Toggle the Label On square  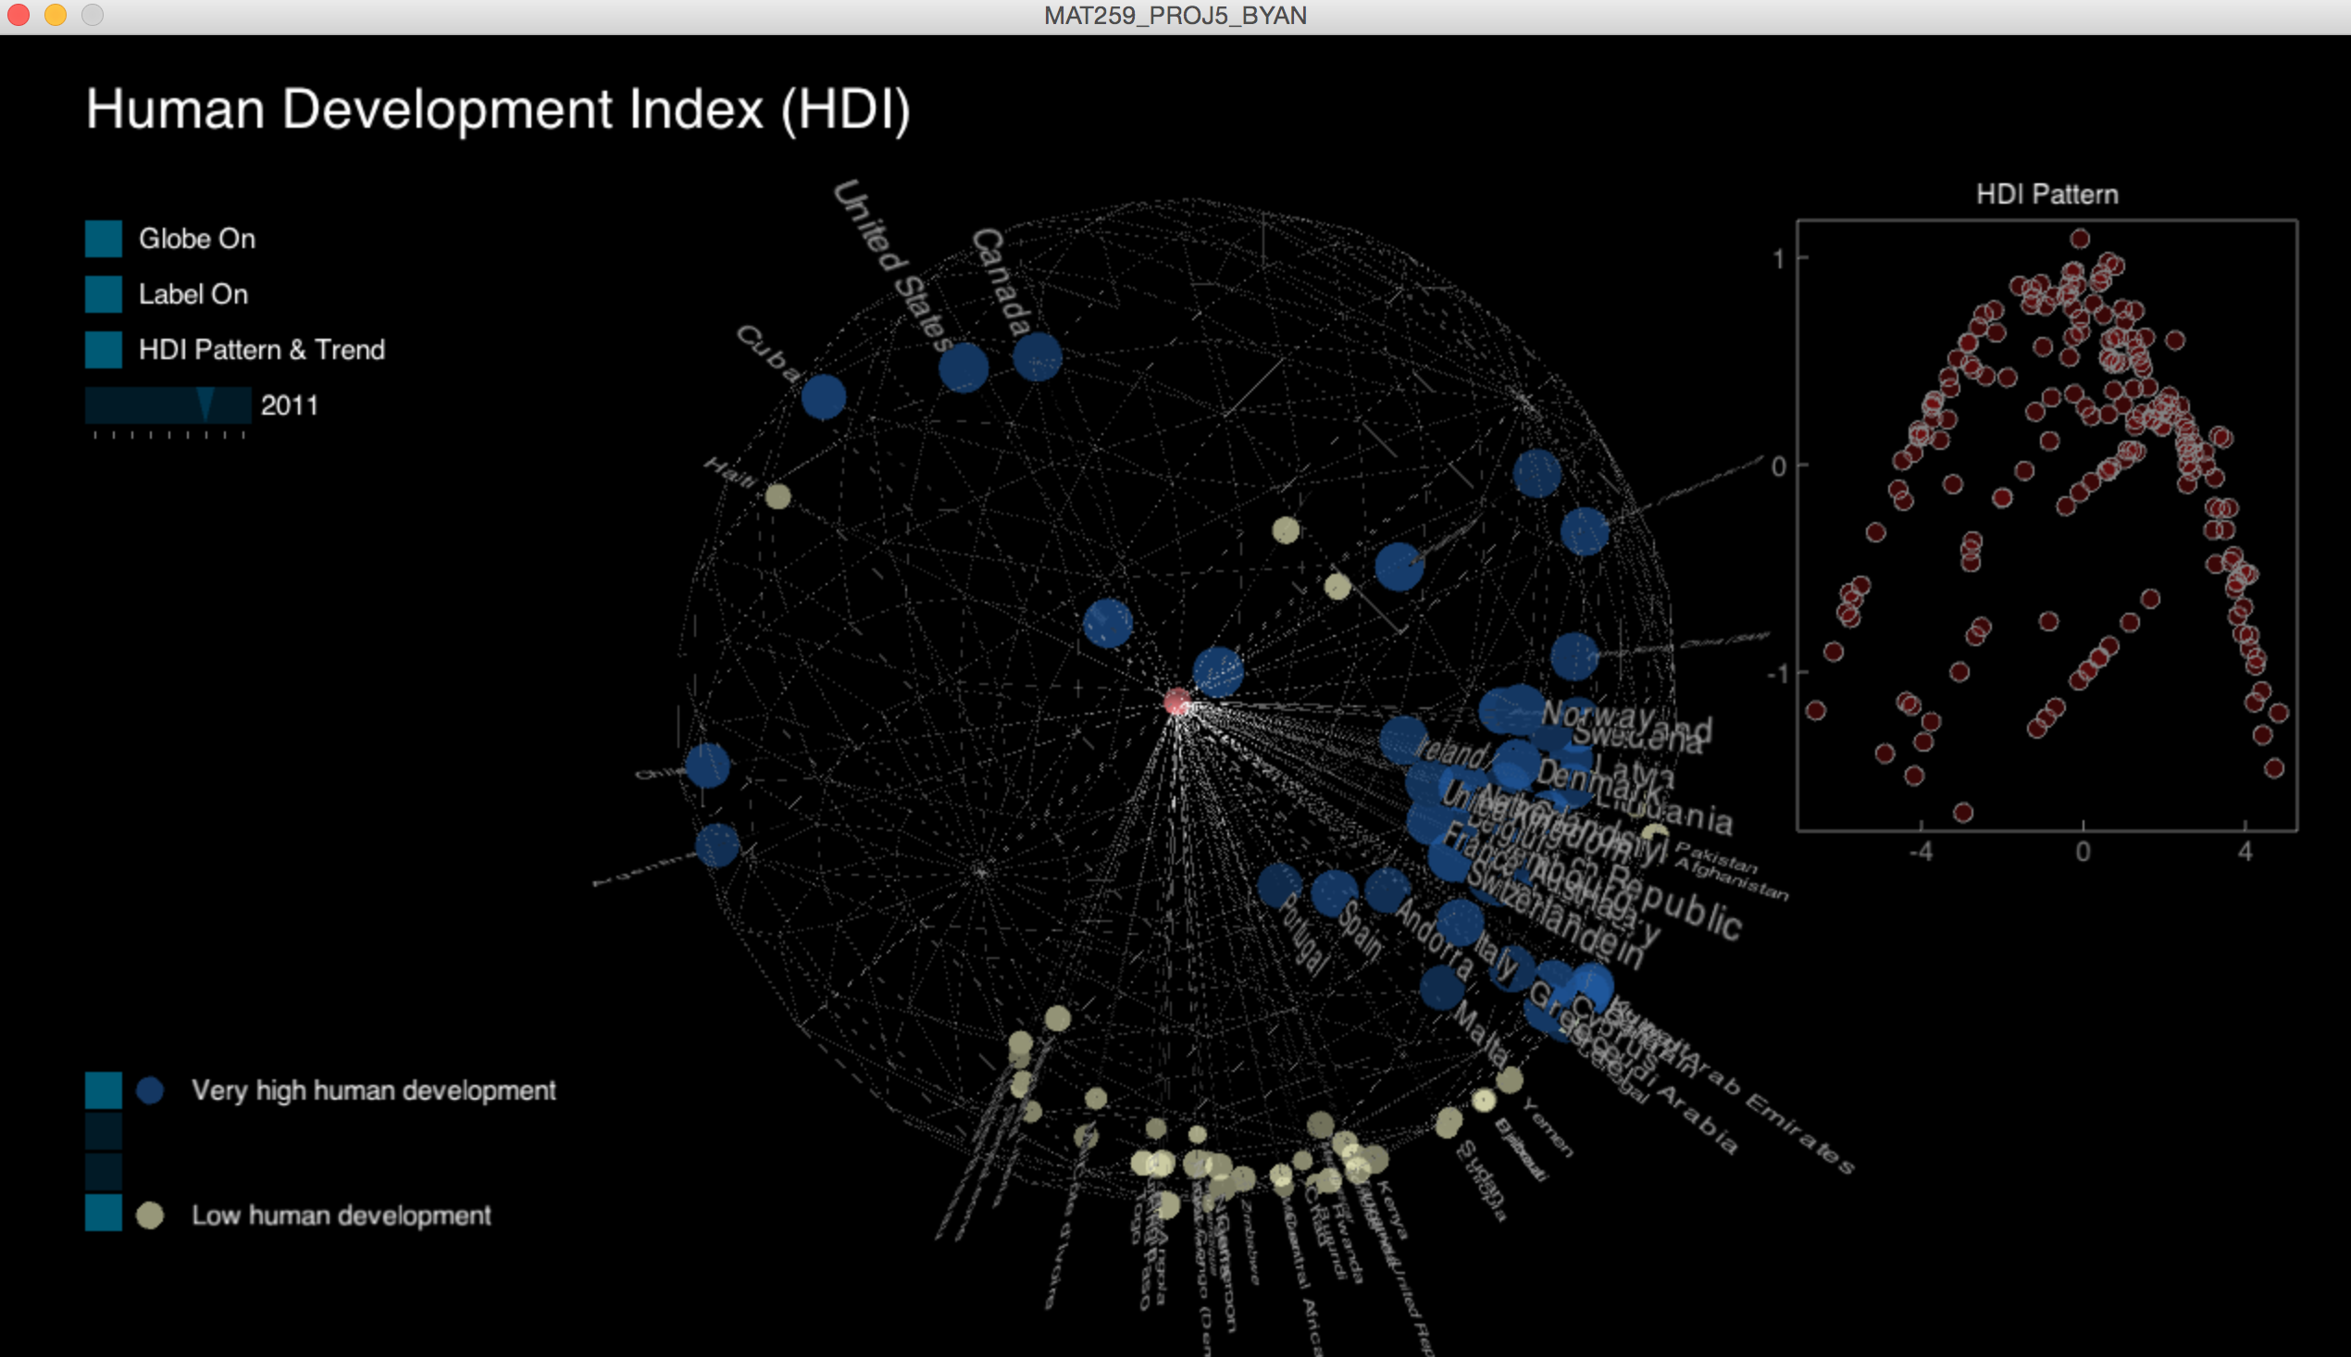click(x=104, y=294)
